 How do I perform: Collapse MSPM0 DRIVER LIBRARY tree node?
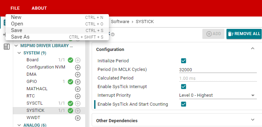point(16,46)
